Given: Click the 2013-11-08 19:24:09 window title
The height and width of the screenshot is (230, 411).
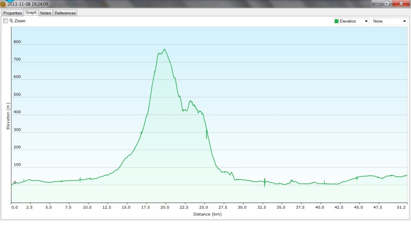Looking at the screenshot, I should pos(27,4).
